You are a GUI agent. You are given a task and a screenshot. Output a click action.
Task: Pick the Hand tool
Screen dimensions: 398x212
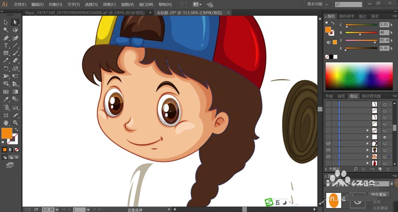point(6,123)
